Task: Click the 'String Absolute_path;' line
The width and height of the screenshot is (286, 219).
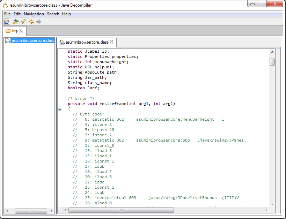Action: pyautogui.click(x=93, y=72)
